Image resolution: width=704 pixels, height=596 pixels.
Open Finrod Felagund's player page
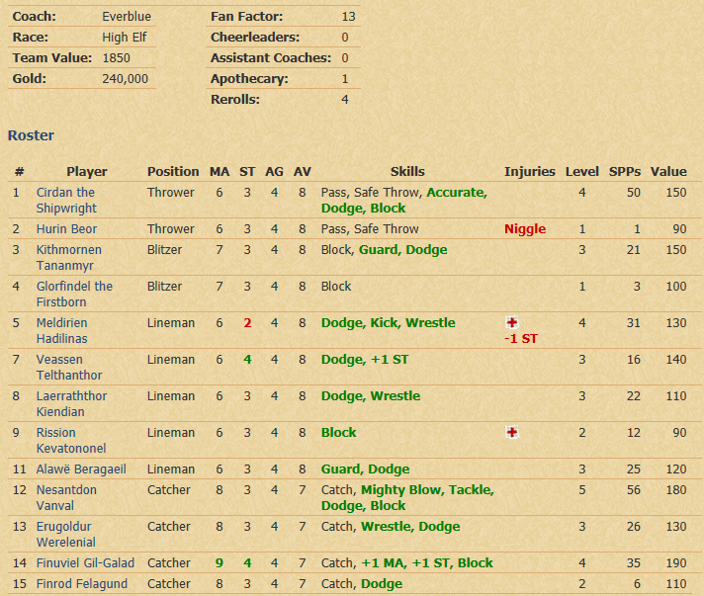82,583
